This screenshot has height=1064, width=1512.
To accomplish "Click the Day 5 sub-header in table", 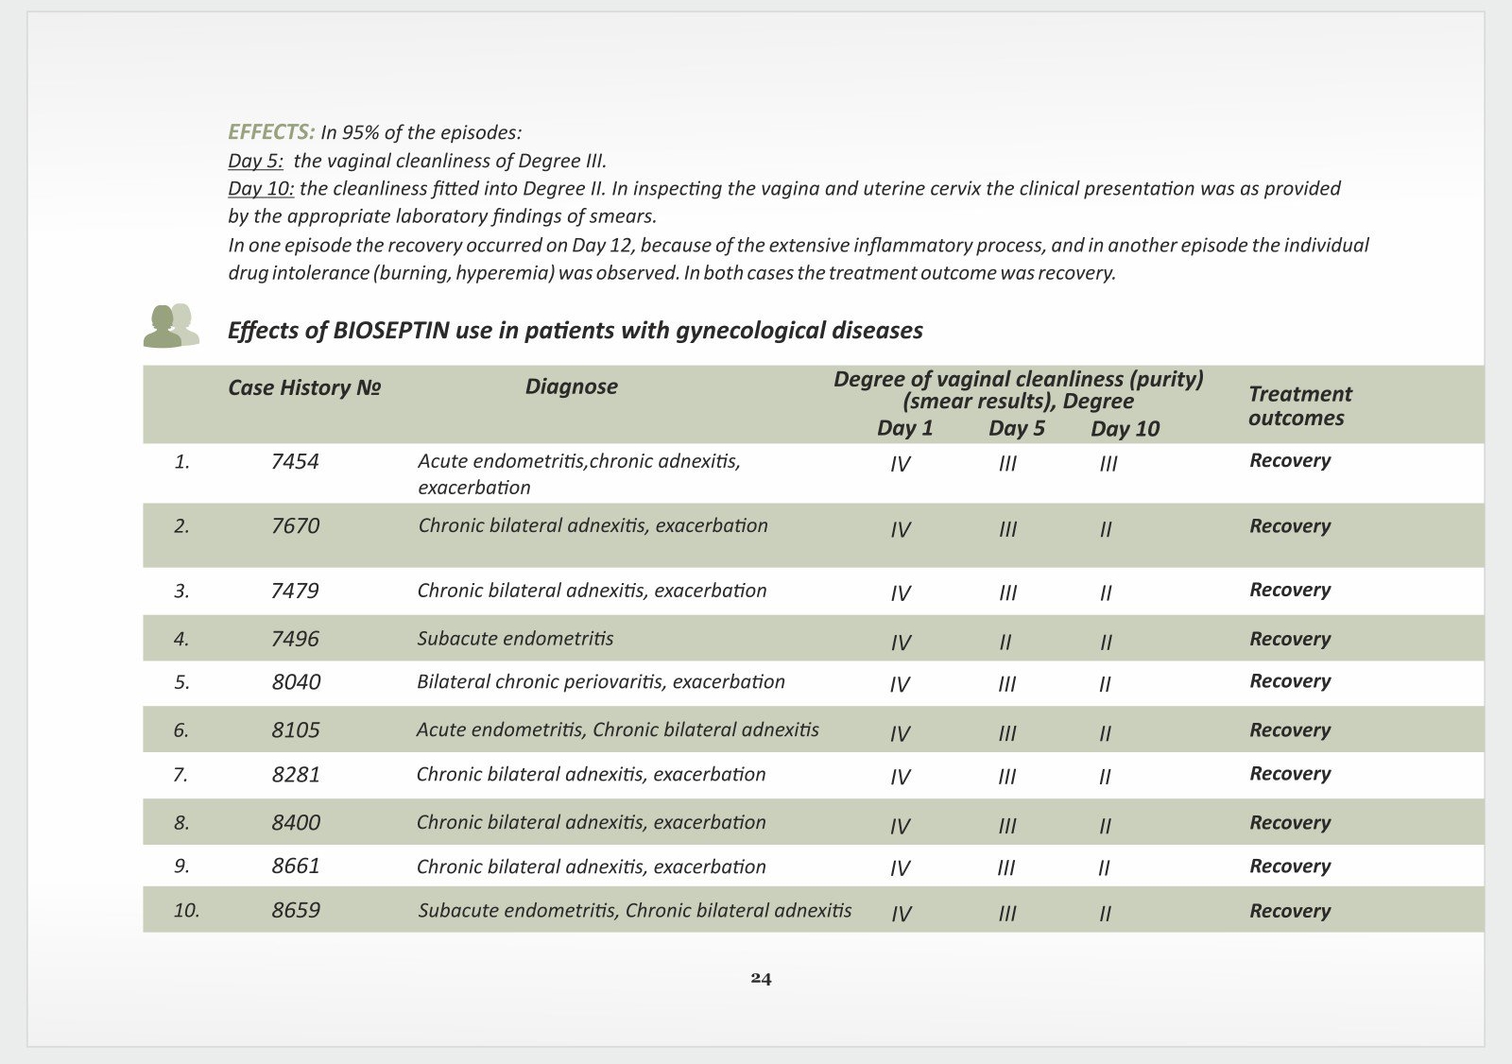I will (1017, 428).
